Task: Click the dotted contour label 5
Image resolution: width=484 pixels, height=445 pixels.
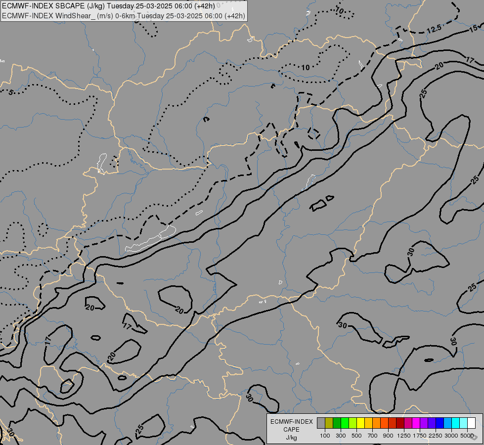Action: click(x=11, y=92)
